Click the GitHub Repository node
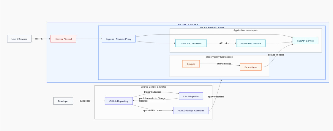This screenshot has width=333, height=131. pyautogui.click(x=119, y=101)
